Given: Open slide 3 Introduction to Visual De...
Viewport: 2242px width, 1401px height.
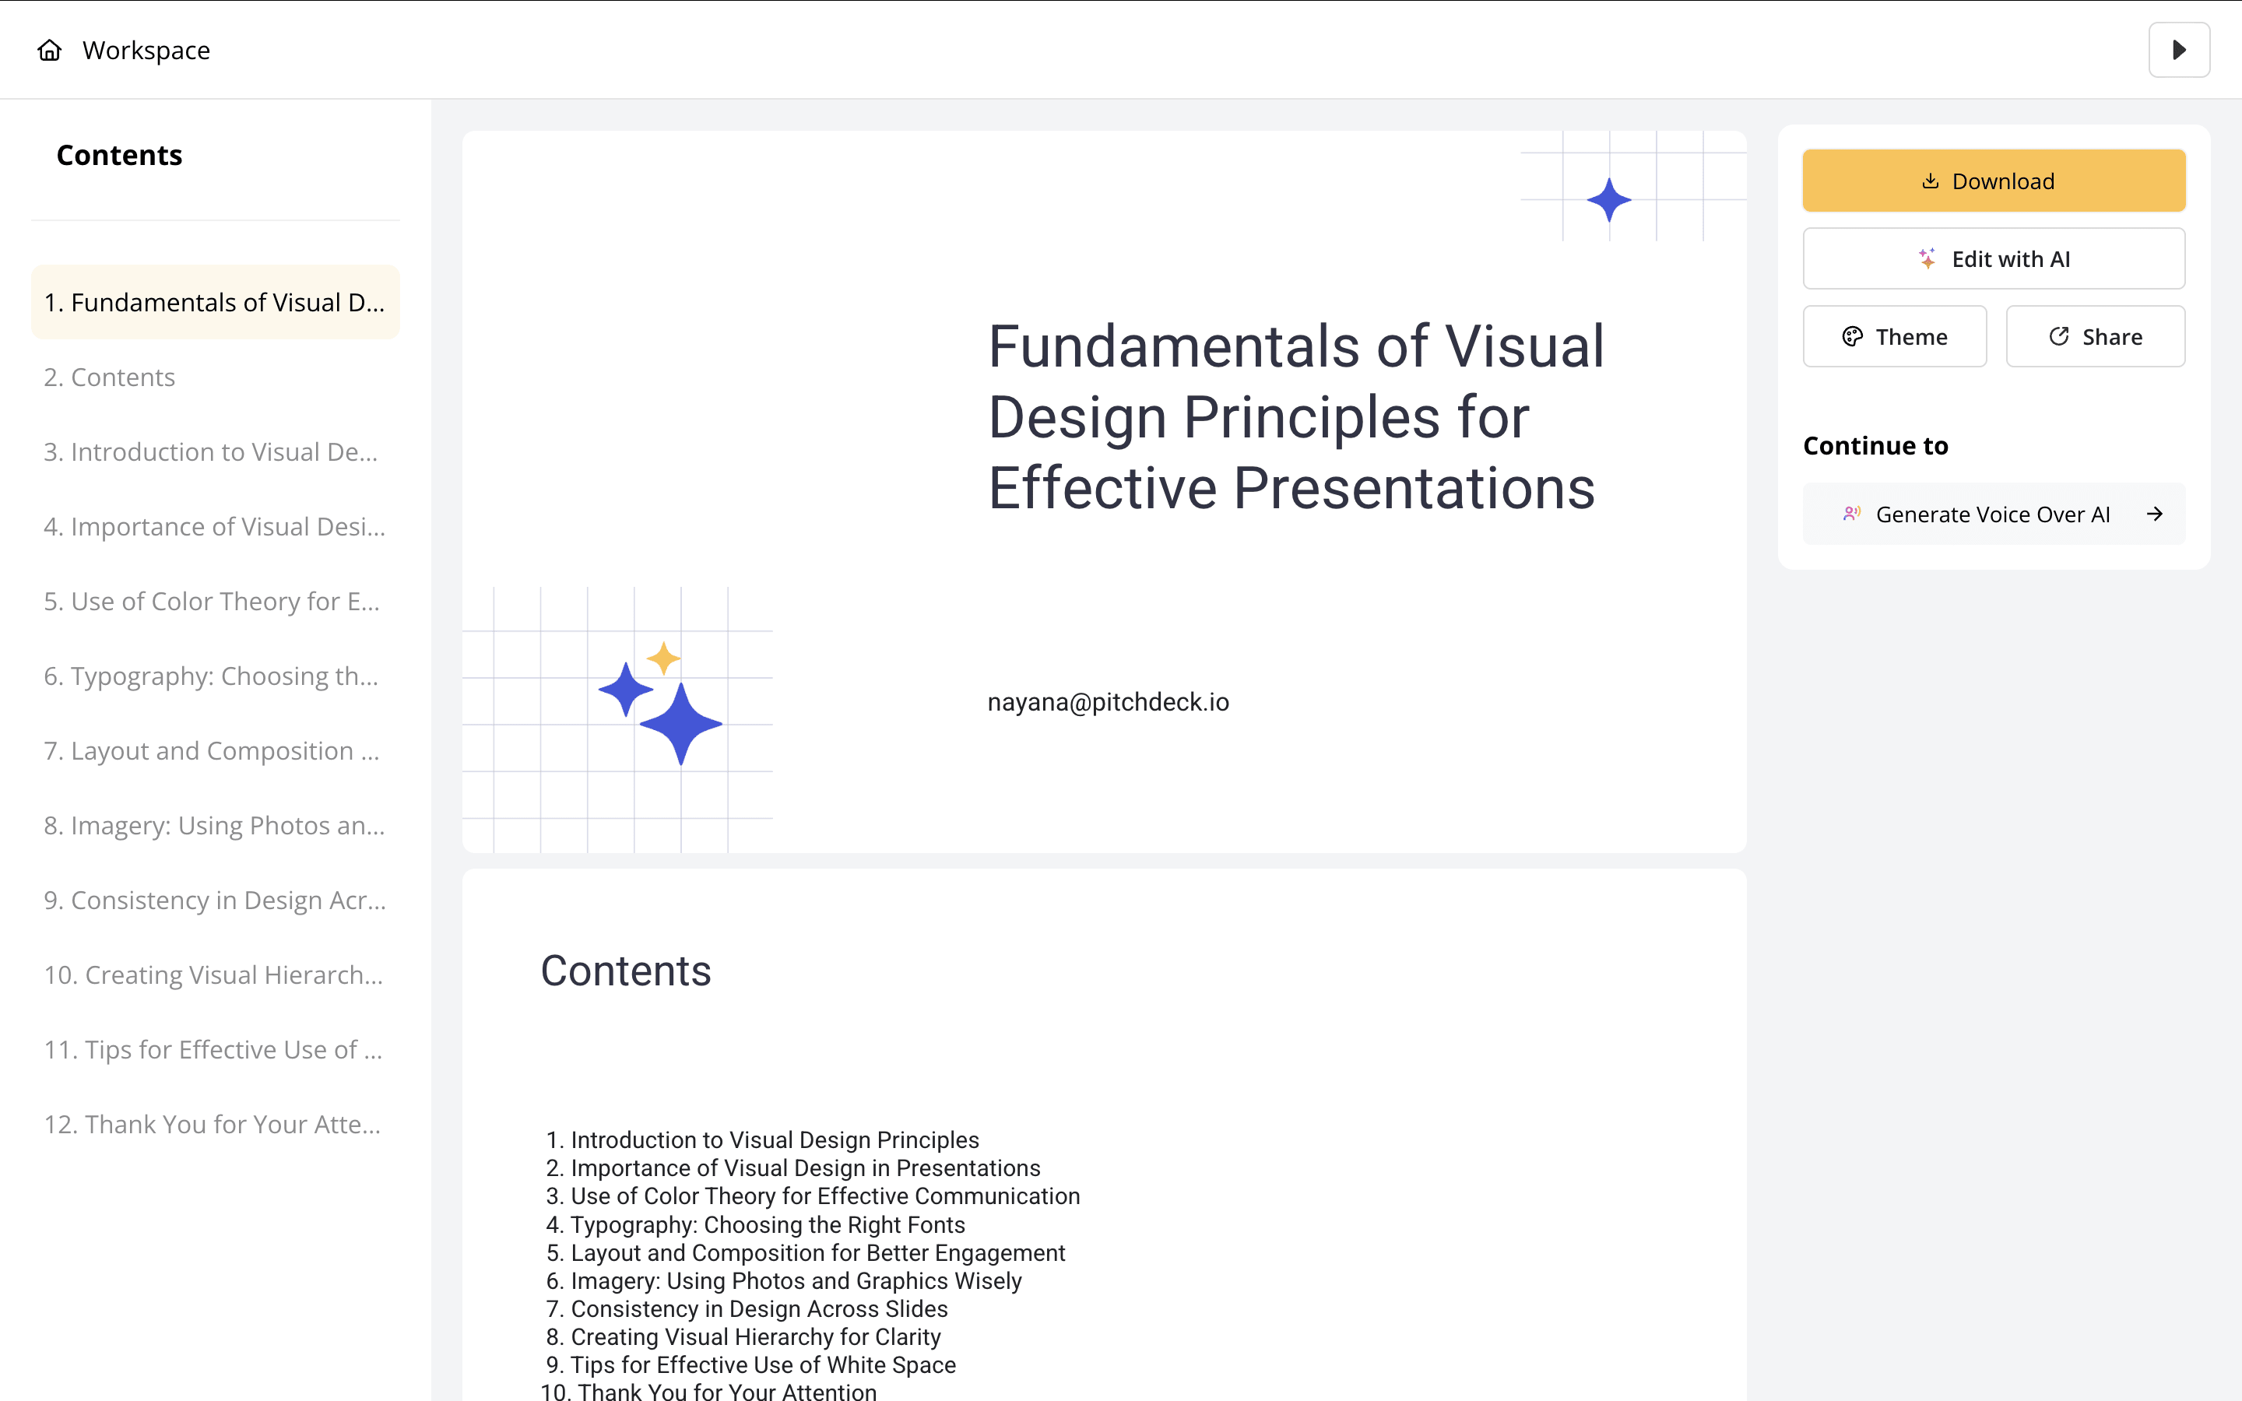Looking at the screenshot, I should (x=216, y=451).
